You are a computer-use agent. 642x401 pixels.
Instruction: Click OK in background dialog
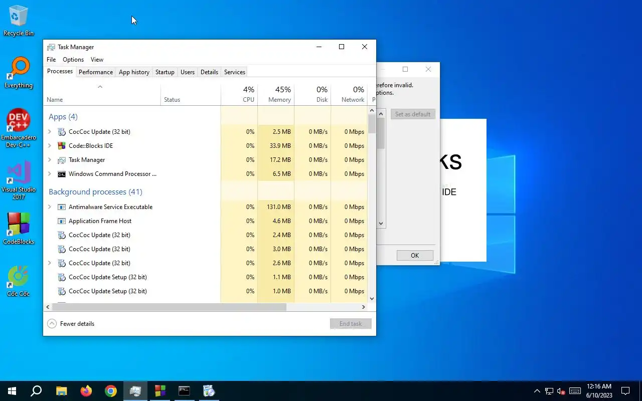pyautogui.click(x=415, y=256)
